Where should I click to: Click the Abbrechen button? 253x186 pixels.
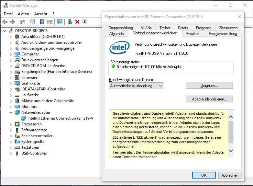point(230,175)
